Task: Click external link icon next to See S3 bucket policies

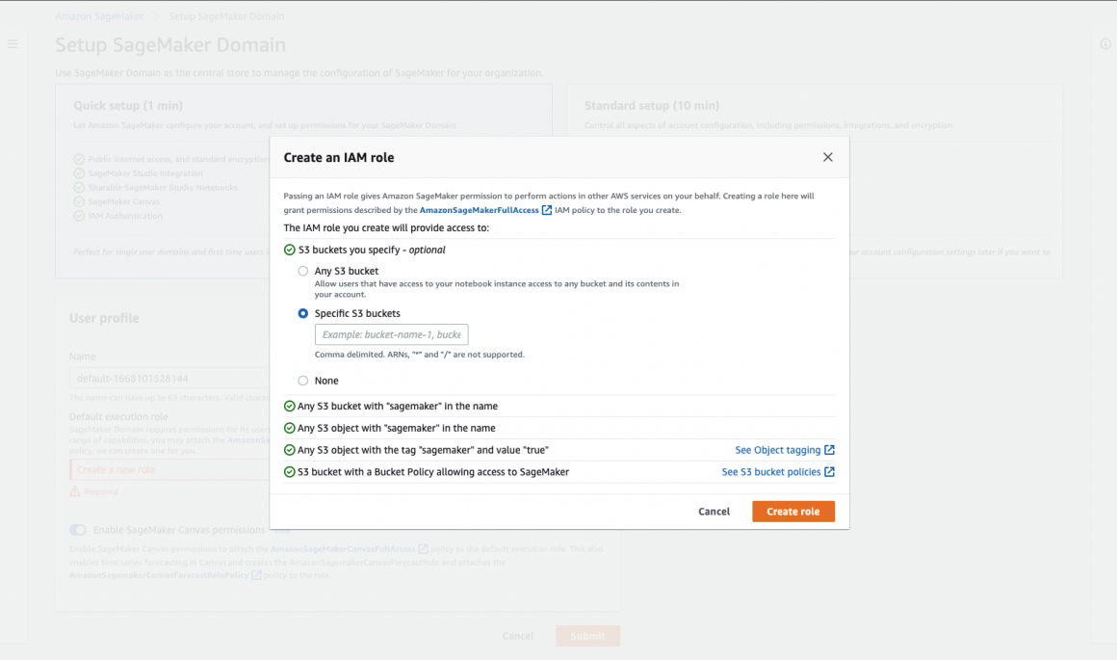Action: pyautogui.click(x=829, y=472)
